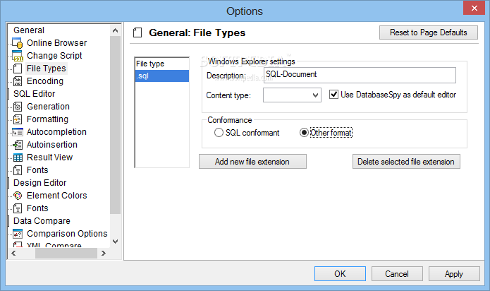Select the Autocompletion icon

pyautogui.click(x=17, y=132)
